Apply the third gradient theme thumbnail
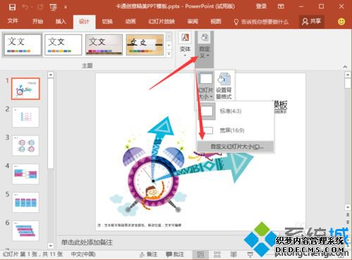This screenshot has width=352, height=260. pyautogui.click(x=104, y=44)
